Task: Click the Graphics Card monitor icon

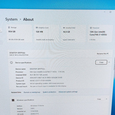Action: pyautogui.click(x=37, y=28)
